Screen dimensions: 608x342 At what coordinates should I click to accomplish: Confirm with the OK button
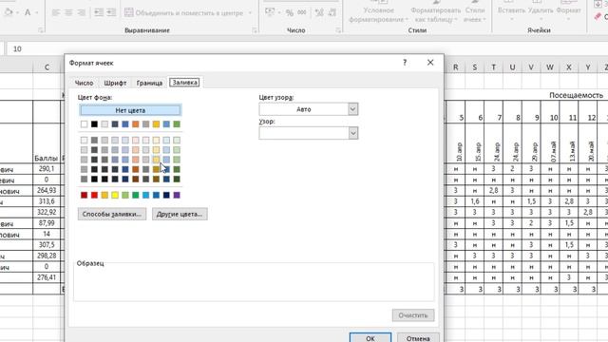click(370, 338)
